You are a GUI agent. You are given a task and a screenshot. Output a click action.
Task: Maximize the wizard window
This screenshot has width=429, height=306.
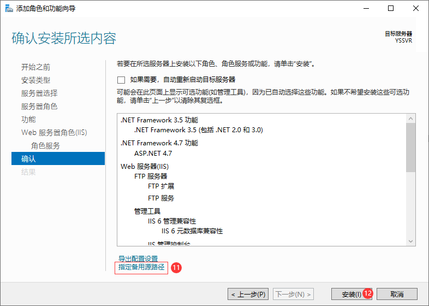pyautogui.click(x=391, y=9)
